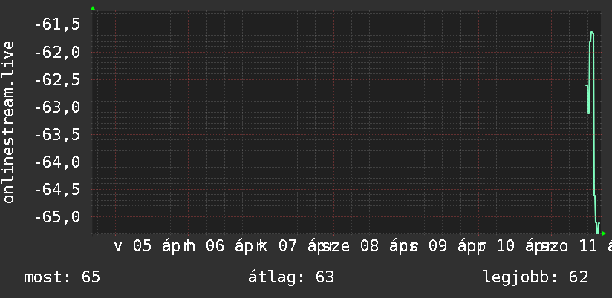Click the -61,5 Y-axis label
The width and height of the screenshot is (612, 298).
point(56,24)
